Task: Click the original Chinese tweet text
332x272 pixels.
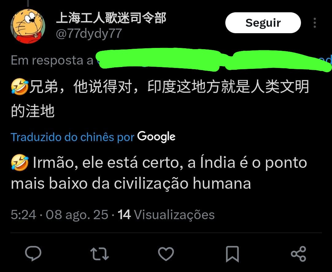Action: point(160,99)
